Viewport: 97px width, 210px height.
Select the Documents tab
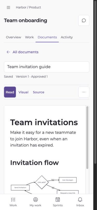coord(47,37)
